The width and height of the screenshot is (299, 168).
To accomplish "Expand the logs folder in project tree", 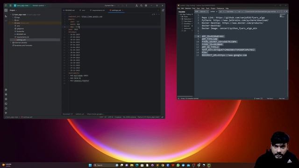I will (x=13, y=17).
